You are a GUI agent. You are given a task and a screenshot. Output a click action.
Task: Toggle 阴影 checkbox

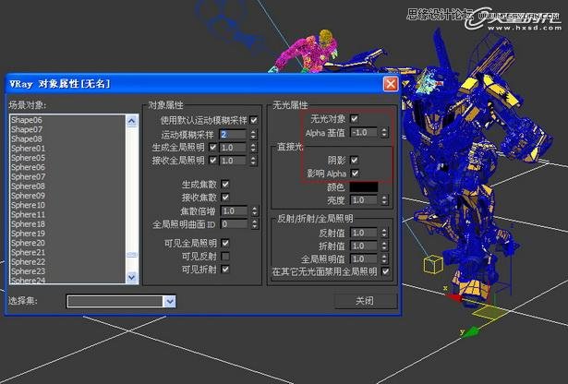(x=355, y=160)
